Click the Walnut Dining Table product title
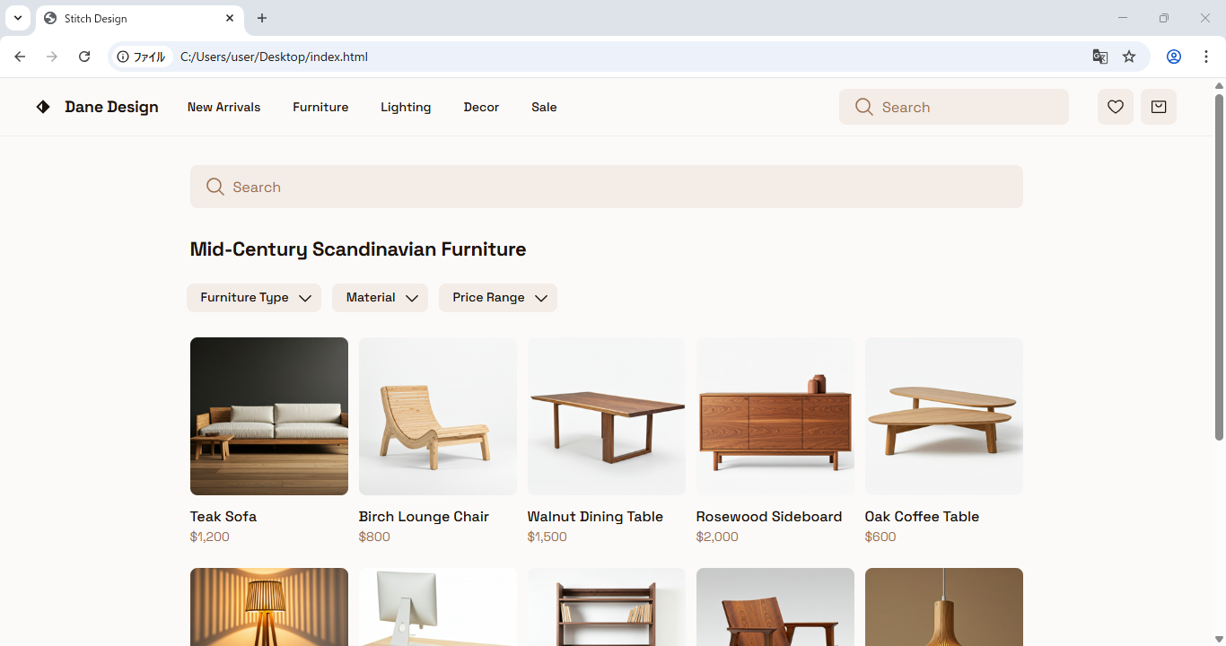 [x=595, y=517]
